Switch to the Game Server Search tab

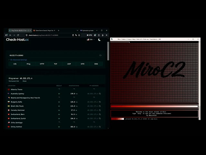44,30
